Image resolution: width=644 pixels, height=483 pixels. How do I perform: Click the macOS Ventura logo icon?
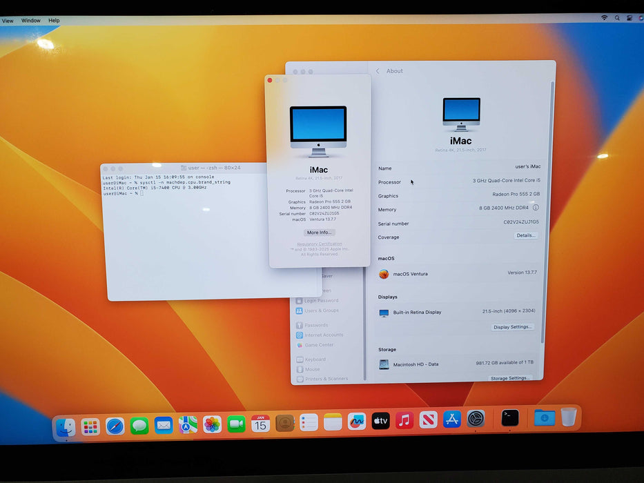click(384, 275)
